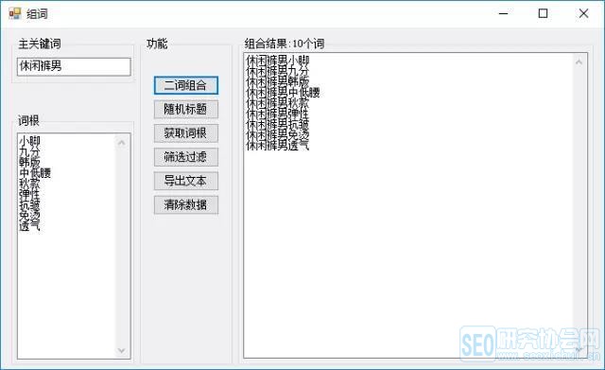
Task: Click result line 休闲裤男透气
Action: (x=278, y=145)
